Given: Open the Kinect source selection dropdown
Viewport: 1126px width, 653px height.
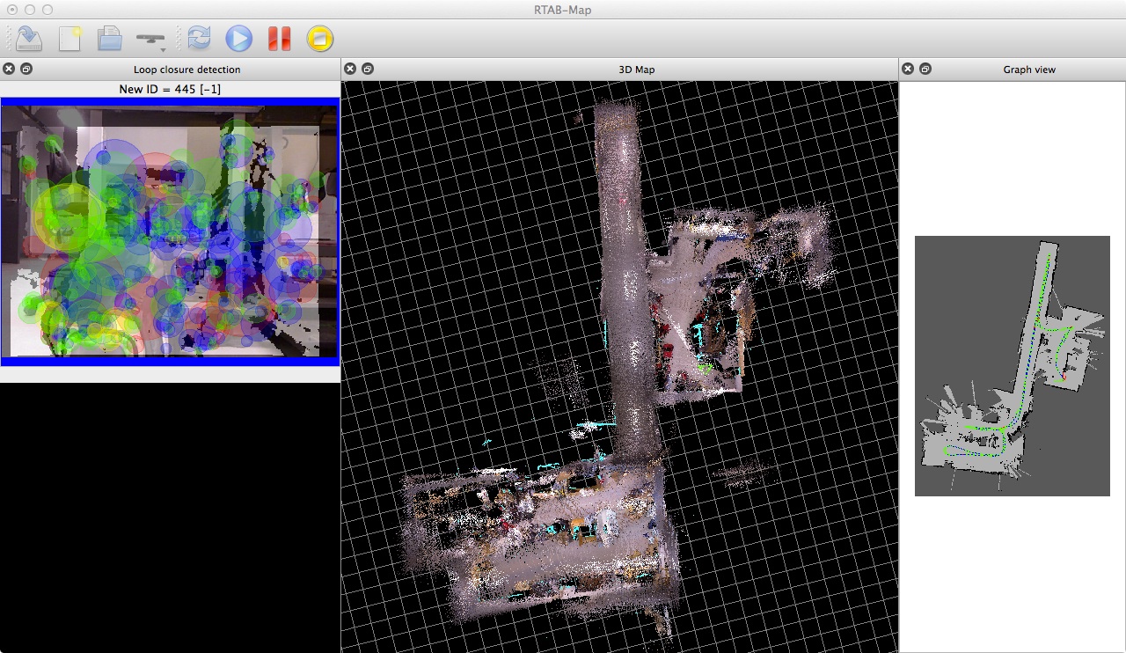Looking at the screenshot, I should click(150, 40).
